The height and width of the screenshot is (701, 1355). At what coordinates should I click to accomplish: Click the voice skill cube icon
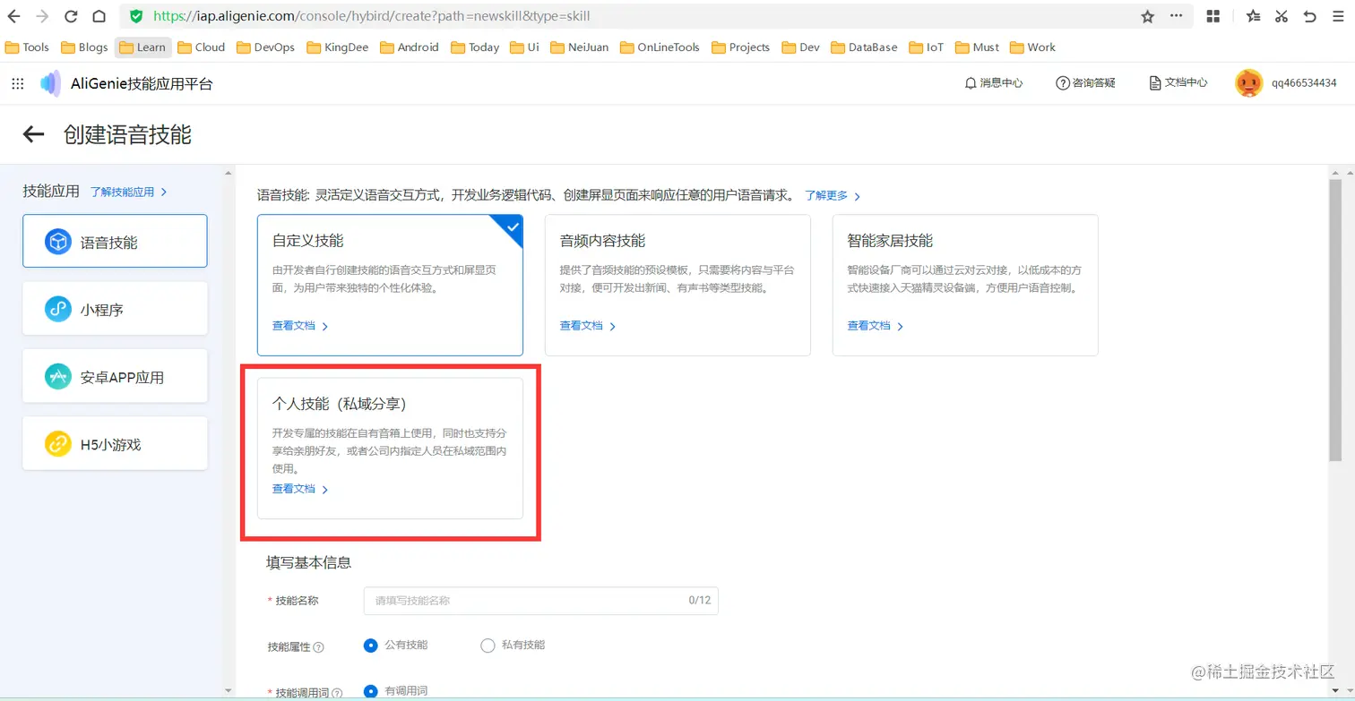click(x=57, y=242)
